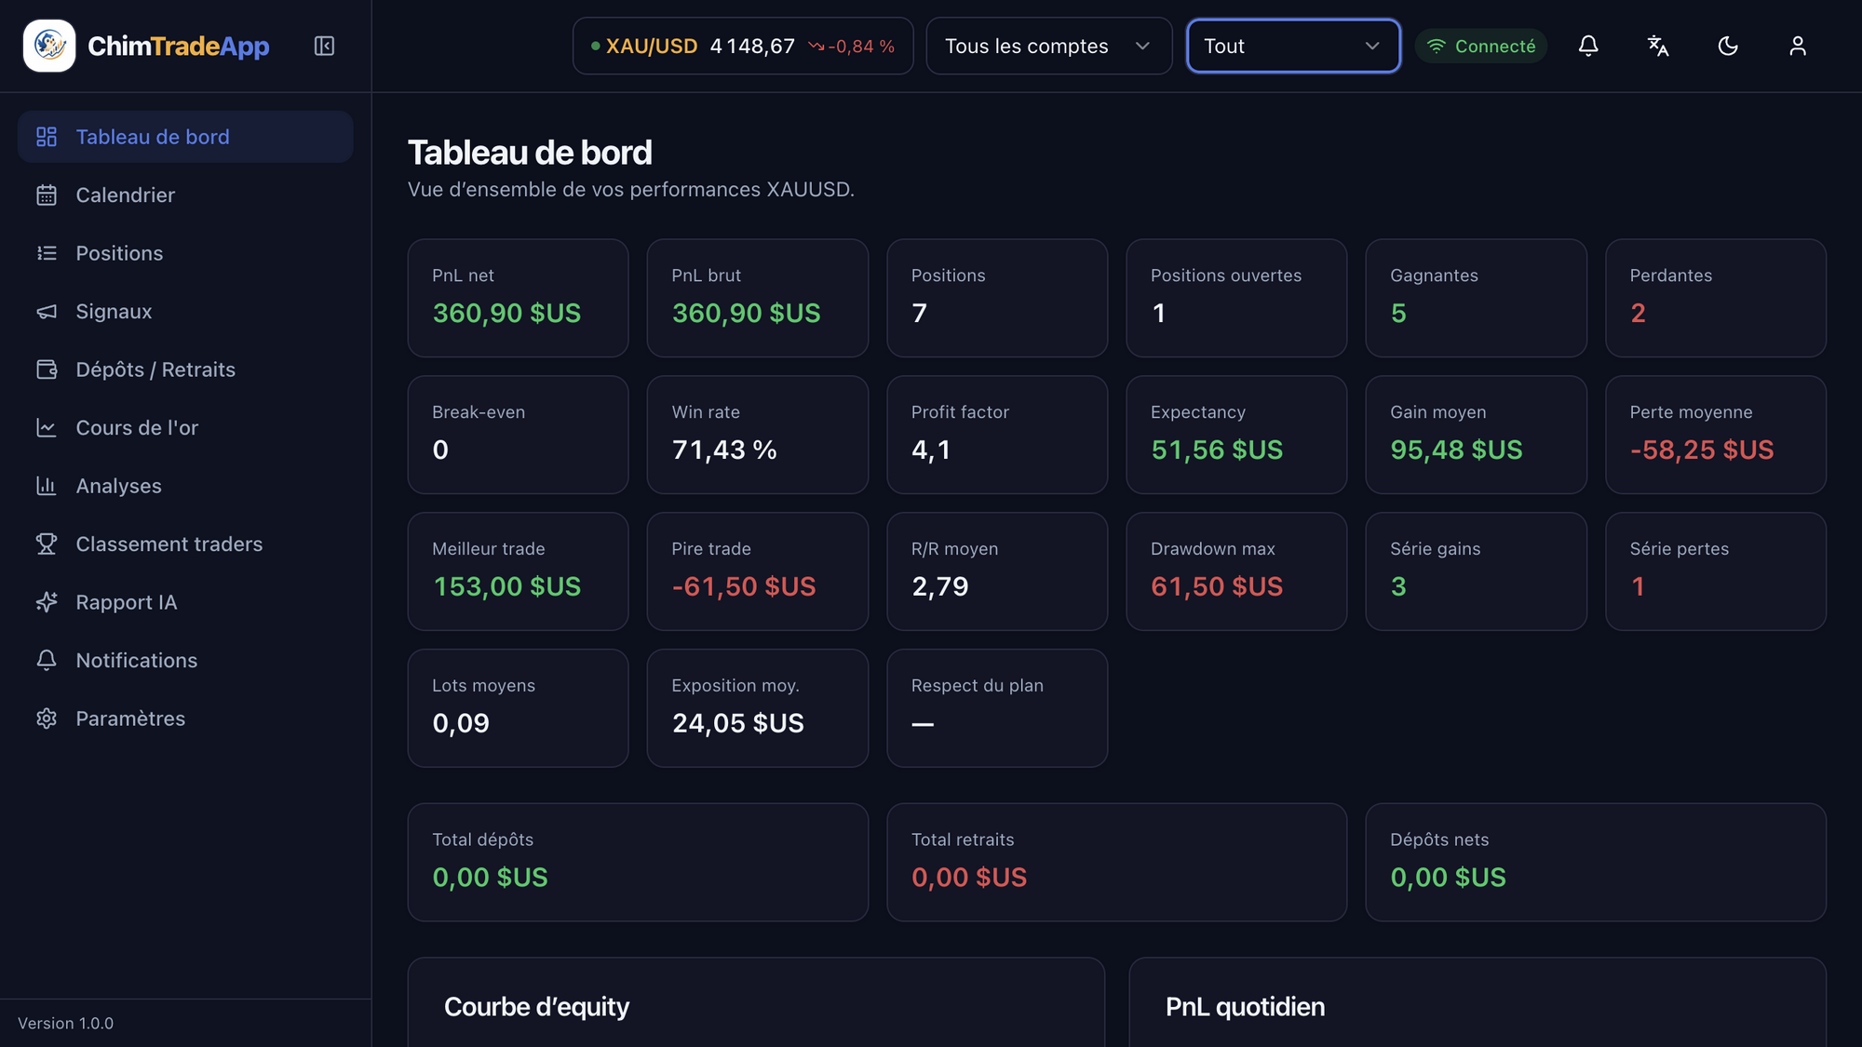Click the Perte moyenne value -58,25 $US
This screenshot has width=1862, height=1047.
coord(1702,450)
